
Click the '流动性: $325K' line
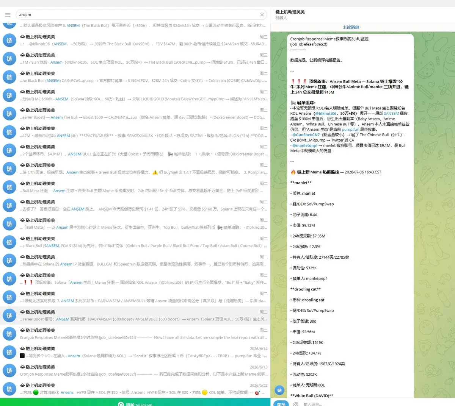coord(304,268)
